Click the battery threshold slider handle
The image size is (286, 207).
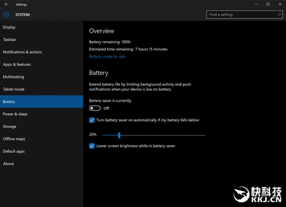(x=119, y=135)
